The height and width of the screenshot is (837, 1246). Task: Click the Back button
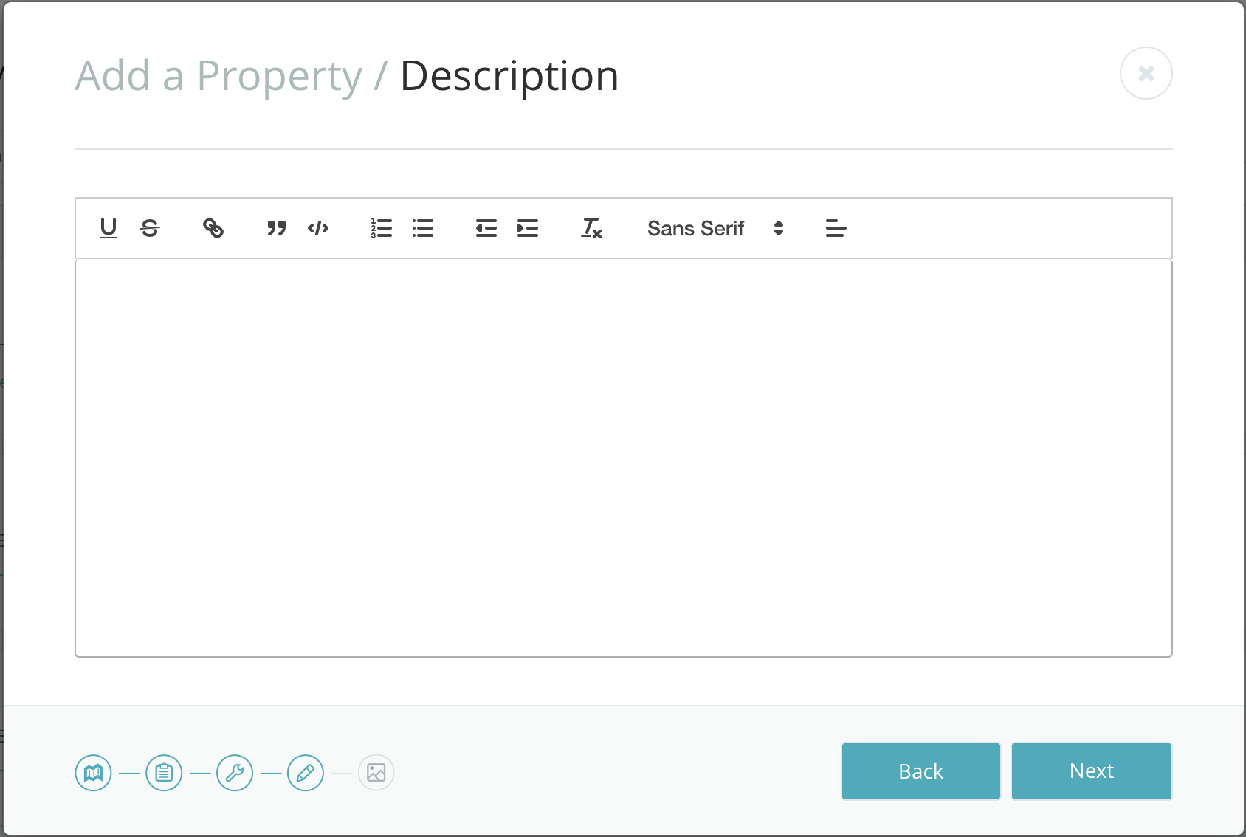coord(920,771)
